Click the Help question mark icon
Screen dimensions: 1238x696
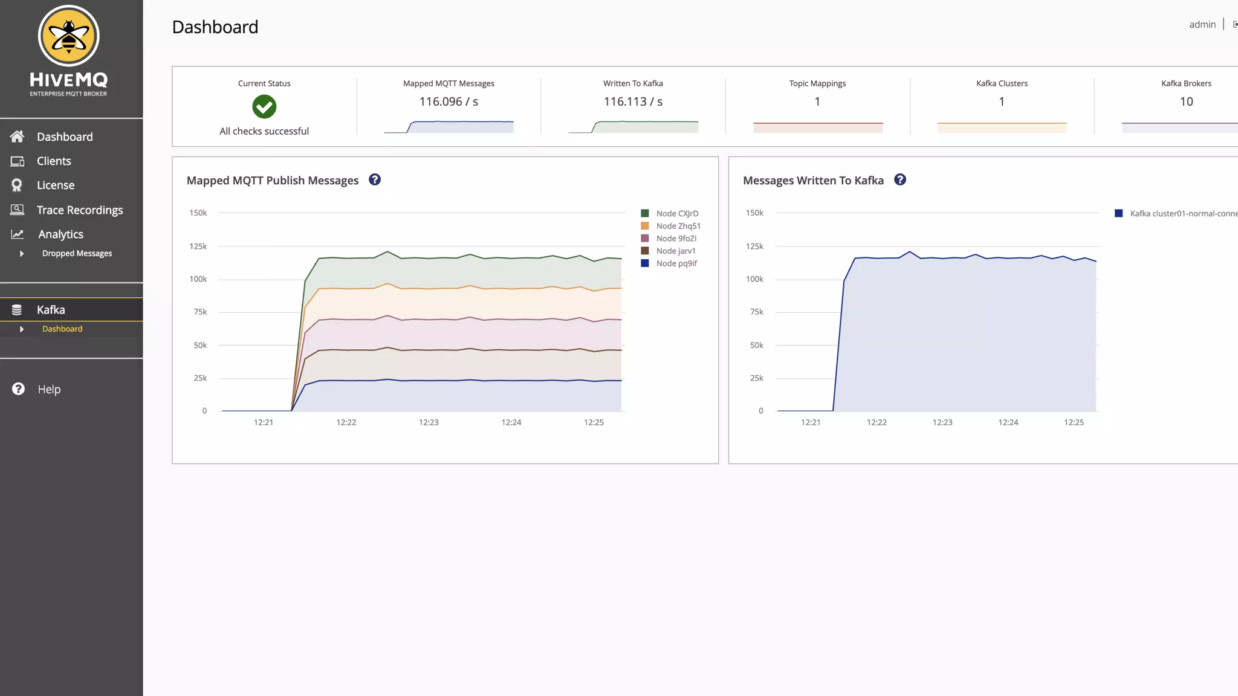19,389
